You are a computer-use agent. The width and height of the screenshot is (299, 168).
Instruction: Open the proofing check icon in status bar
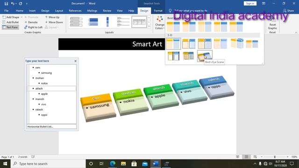click(33, 157)
